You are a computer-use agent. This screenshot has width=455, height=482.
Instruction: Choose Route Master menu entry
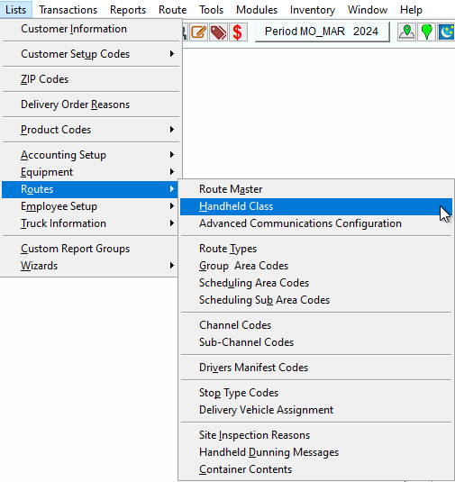click(x=316, y=189)
